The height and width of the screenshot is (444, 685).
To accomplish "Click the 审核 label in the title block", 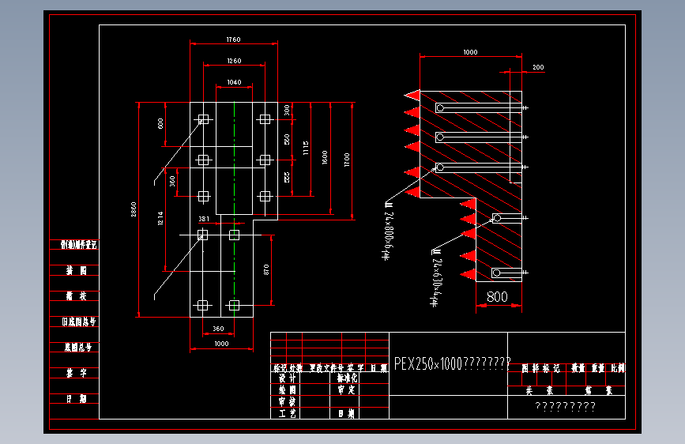I will click(288, 401).
